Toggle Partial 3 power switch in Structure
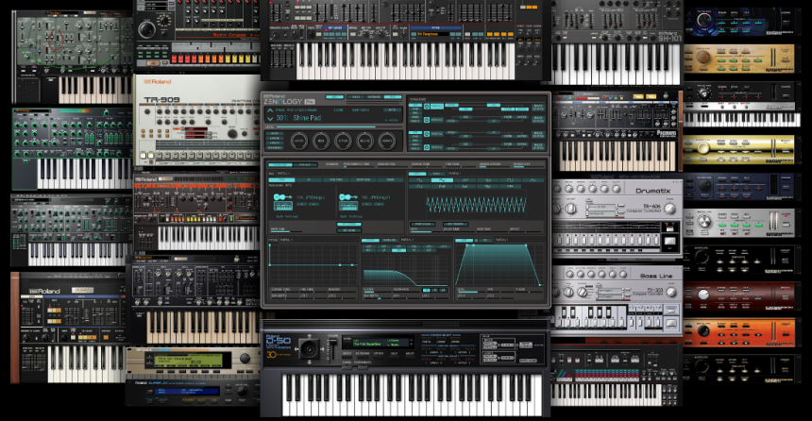812x421 pixels. click(x=427, y=134)
